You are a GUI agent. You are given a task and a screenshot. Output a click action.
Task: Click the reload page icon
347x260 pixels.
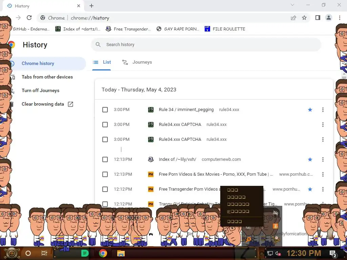[29, 18]
